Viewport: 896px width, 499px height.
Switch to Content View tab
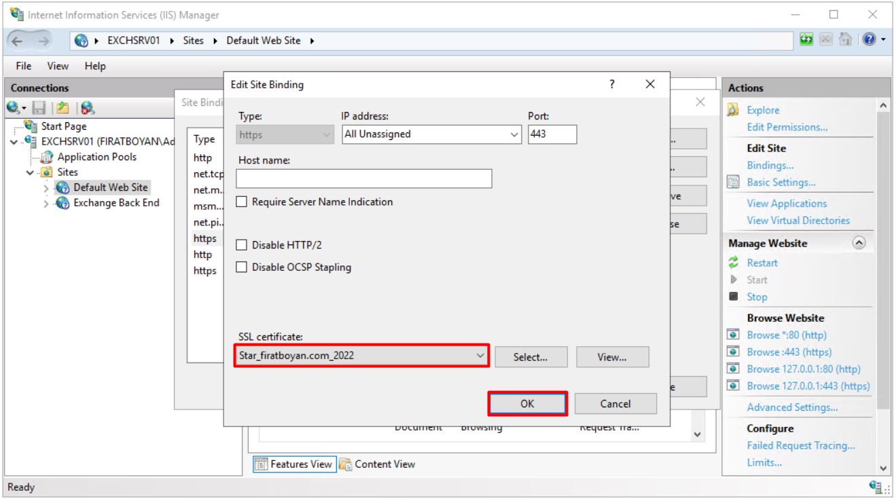(x=378, y=464)
